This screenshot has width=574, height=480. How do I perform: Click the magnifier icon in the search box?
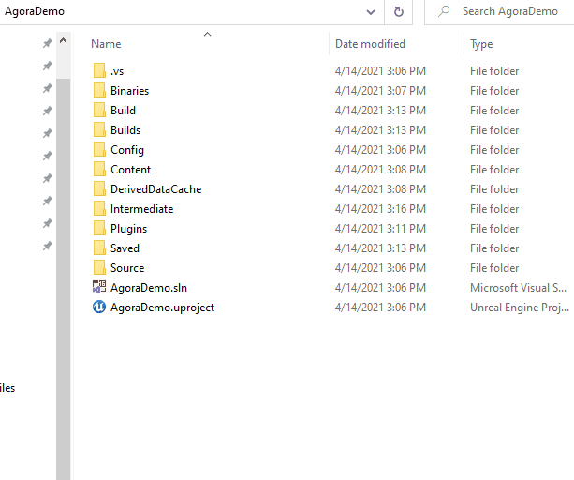[x=444, y=11]
